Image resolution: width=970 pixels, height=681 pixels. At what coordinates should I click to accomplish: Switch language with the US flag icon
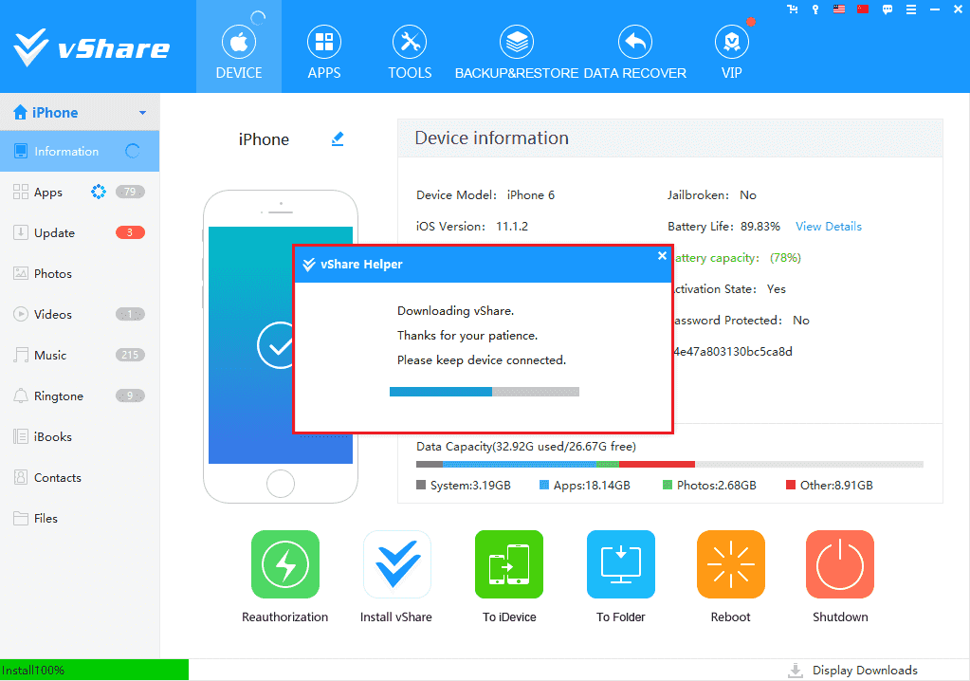(x=839, y=9)
